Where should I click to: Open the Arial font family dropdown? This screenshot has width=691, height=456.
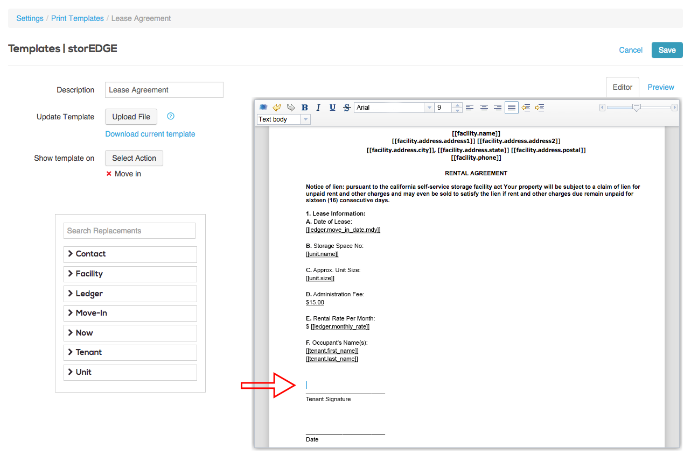tap(429, 108)
